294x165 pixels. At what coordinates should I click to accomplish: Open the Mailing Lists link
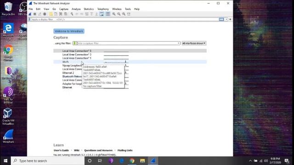pyautogui.click(x=125, y=150)
